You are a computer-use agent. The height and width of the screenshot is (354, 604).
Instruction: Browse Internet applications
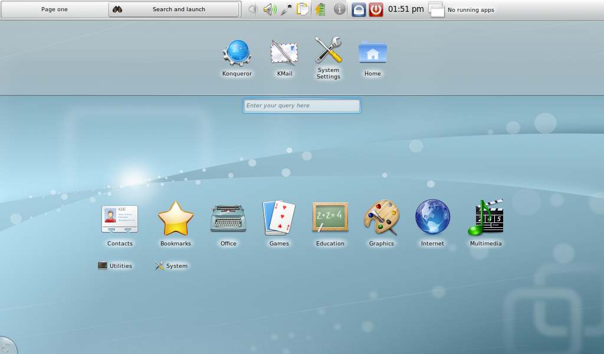pos(432,219)
